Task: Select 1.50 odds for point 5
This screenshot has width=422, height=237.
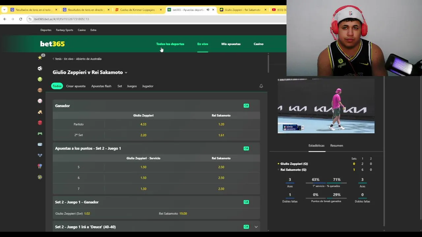Action: click(143, 167)
